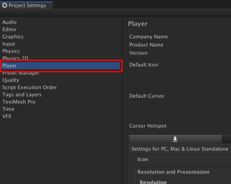Select the highlighted Player category

(61, 66)
